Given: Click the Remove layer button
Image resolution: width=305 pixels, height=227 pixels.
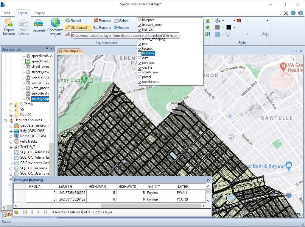Looking at the screenshot, I should (x=102, y=21).
